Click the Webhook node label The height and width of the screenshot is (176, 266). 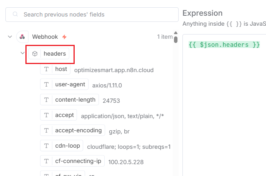tap(45, 37)
